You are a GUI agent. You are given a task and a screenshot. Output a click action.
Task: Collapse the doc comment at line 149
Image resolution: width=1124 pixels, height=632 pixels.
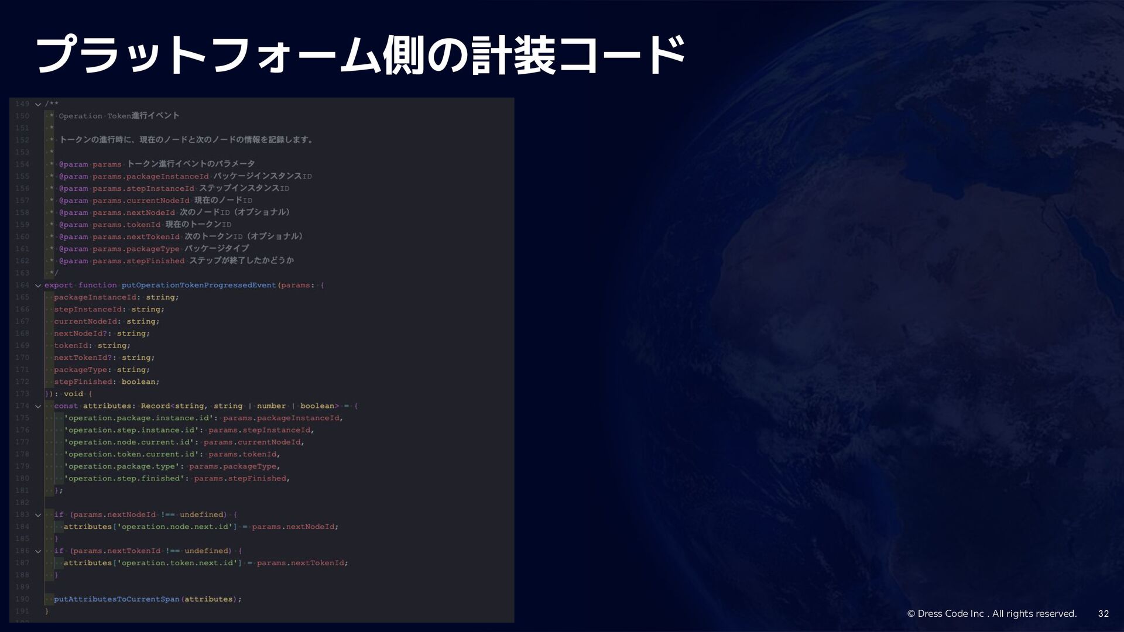tap(38, 105)
